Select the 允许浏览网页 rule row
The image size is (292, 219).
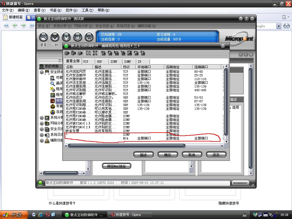pos(144,72)
